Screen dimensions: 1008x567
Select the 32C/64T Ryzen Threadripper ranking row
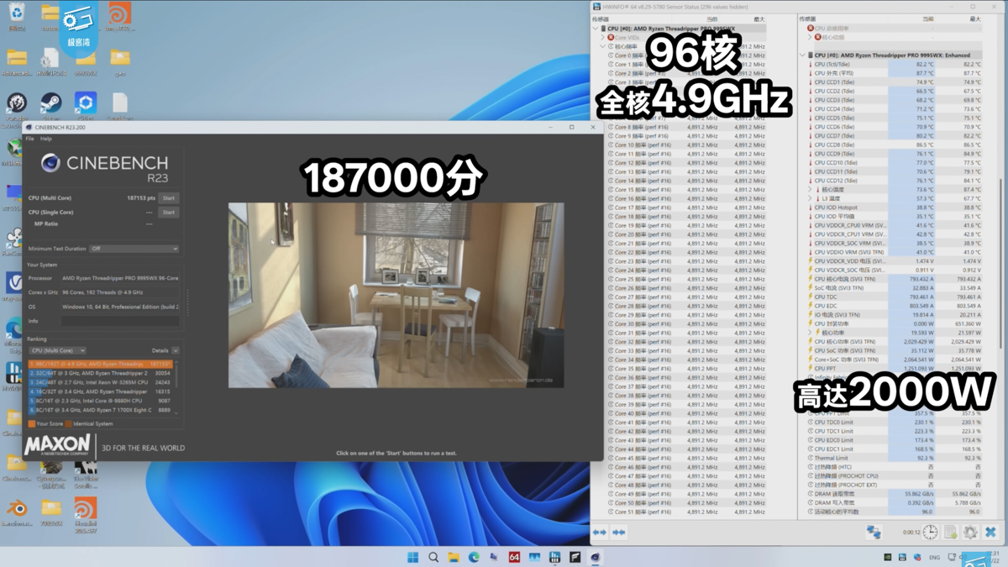click(x=100, y=373)
